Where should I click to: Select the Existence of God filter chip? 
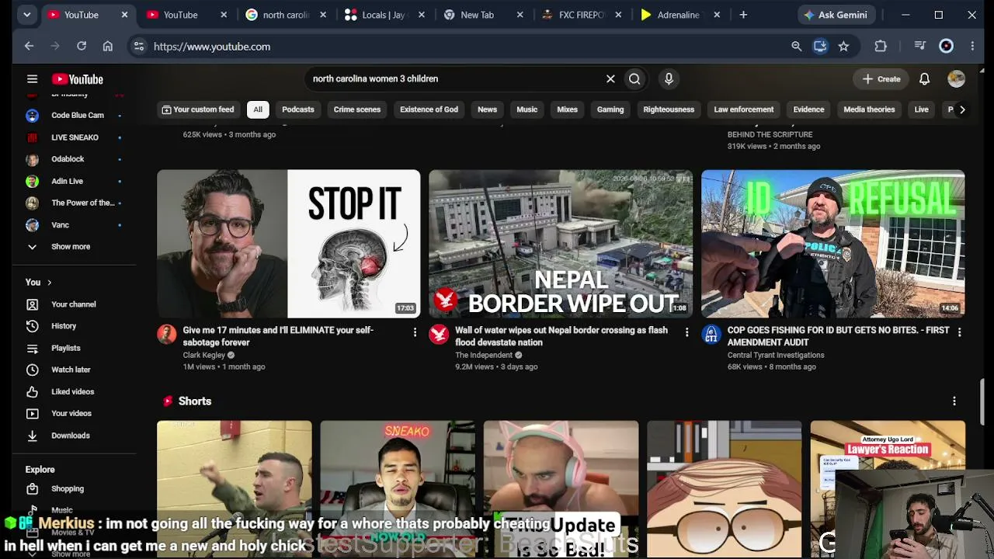coord(429,109)
